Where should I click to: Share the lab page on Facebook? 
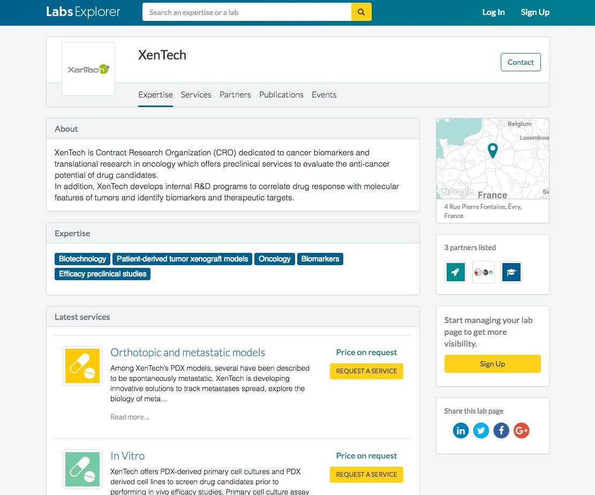[x=501, y=431]
